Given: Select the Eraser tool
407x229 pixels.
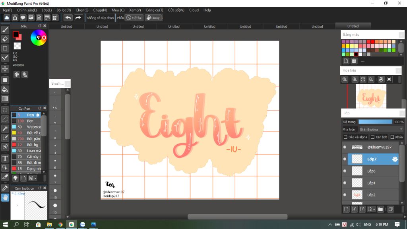Looking at the screenshot, I should 5,39.
